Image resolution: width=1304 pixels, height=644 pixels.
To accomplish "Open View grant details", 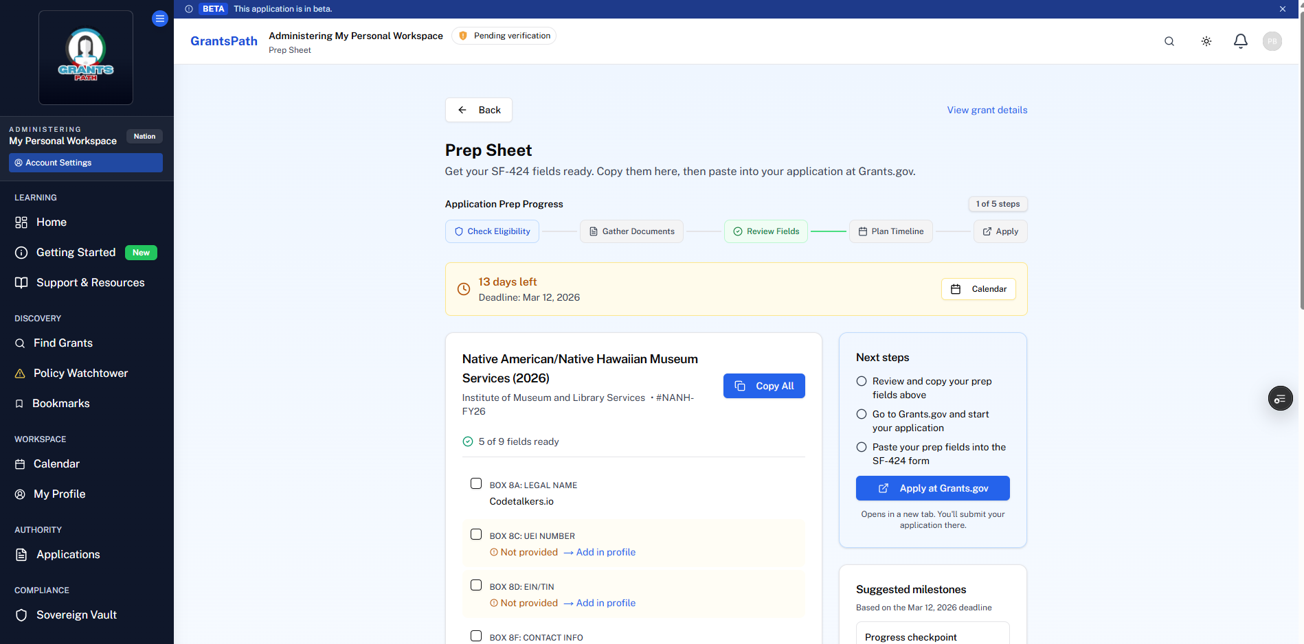I will (987, 110).
